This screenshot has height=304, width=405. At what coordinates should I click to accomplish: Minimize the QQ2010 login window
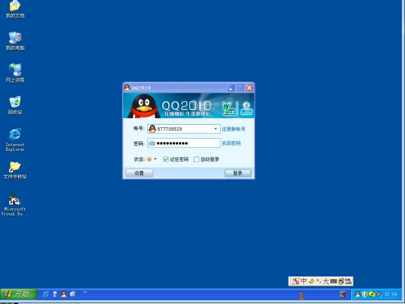(x=231, y=88)
